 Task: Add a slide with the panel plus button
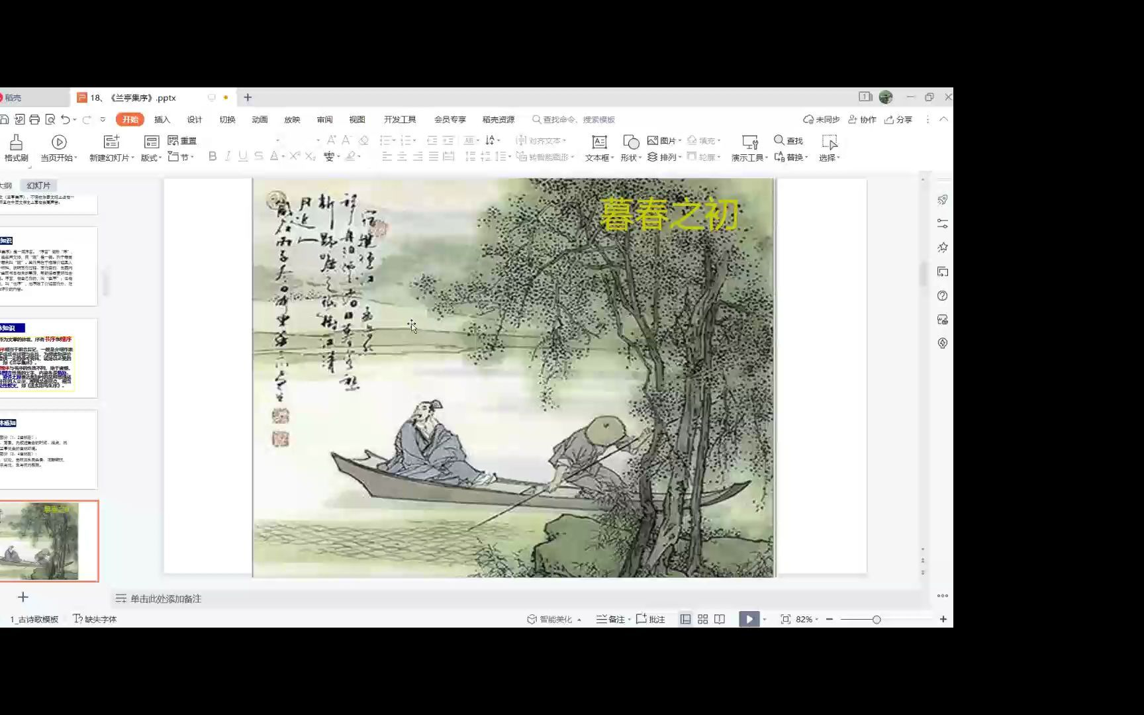tap(23, 597)
